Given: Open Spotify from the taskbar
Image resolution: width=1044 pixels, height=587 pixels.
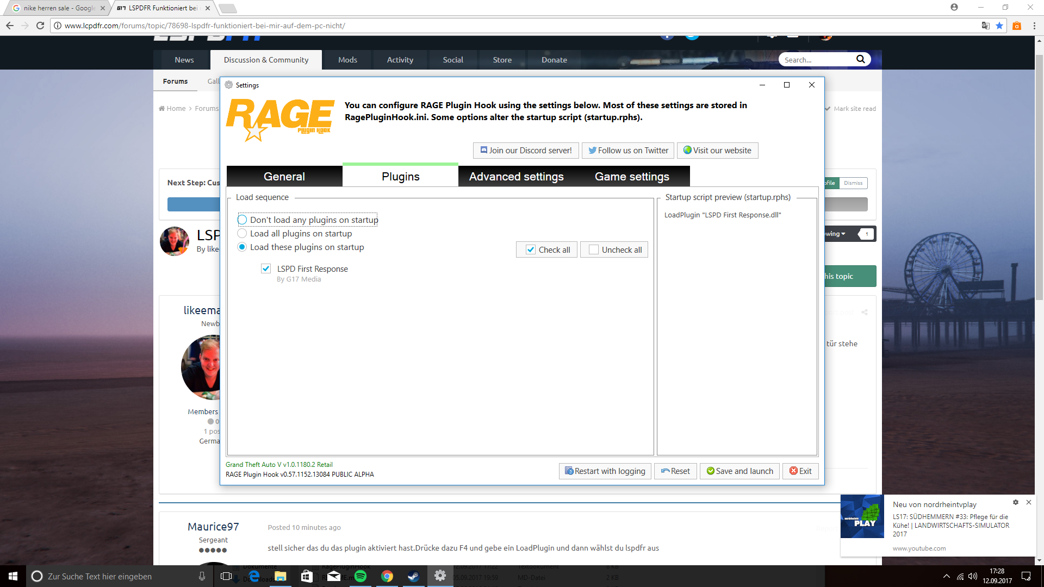Looking at the screenshot, I should [x=361, y=576].
